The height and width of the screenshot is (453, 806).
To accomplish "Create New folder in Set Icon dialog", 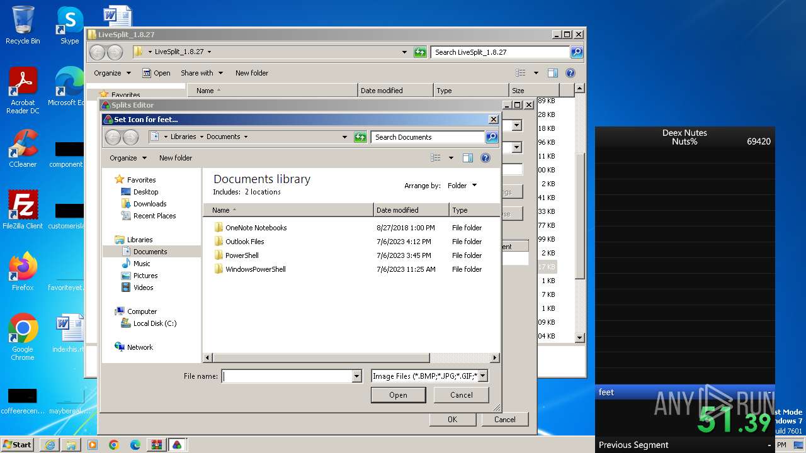I will 176,158.
